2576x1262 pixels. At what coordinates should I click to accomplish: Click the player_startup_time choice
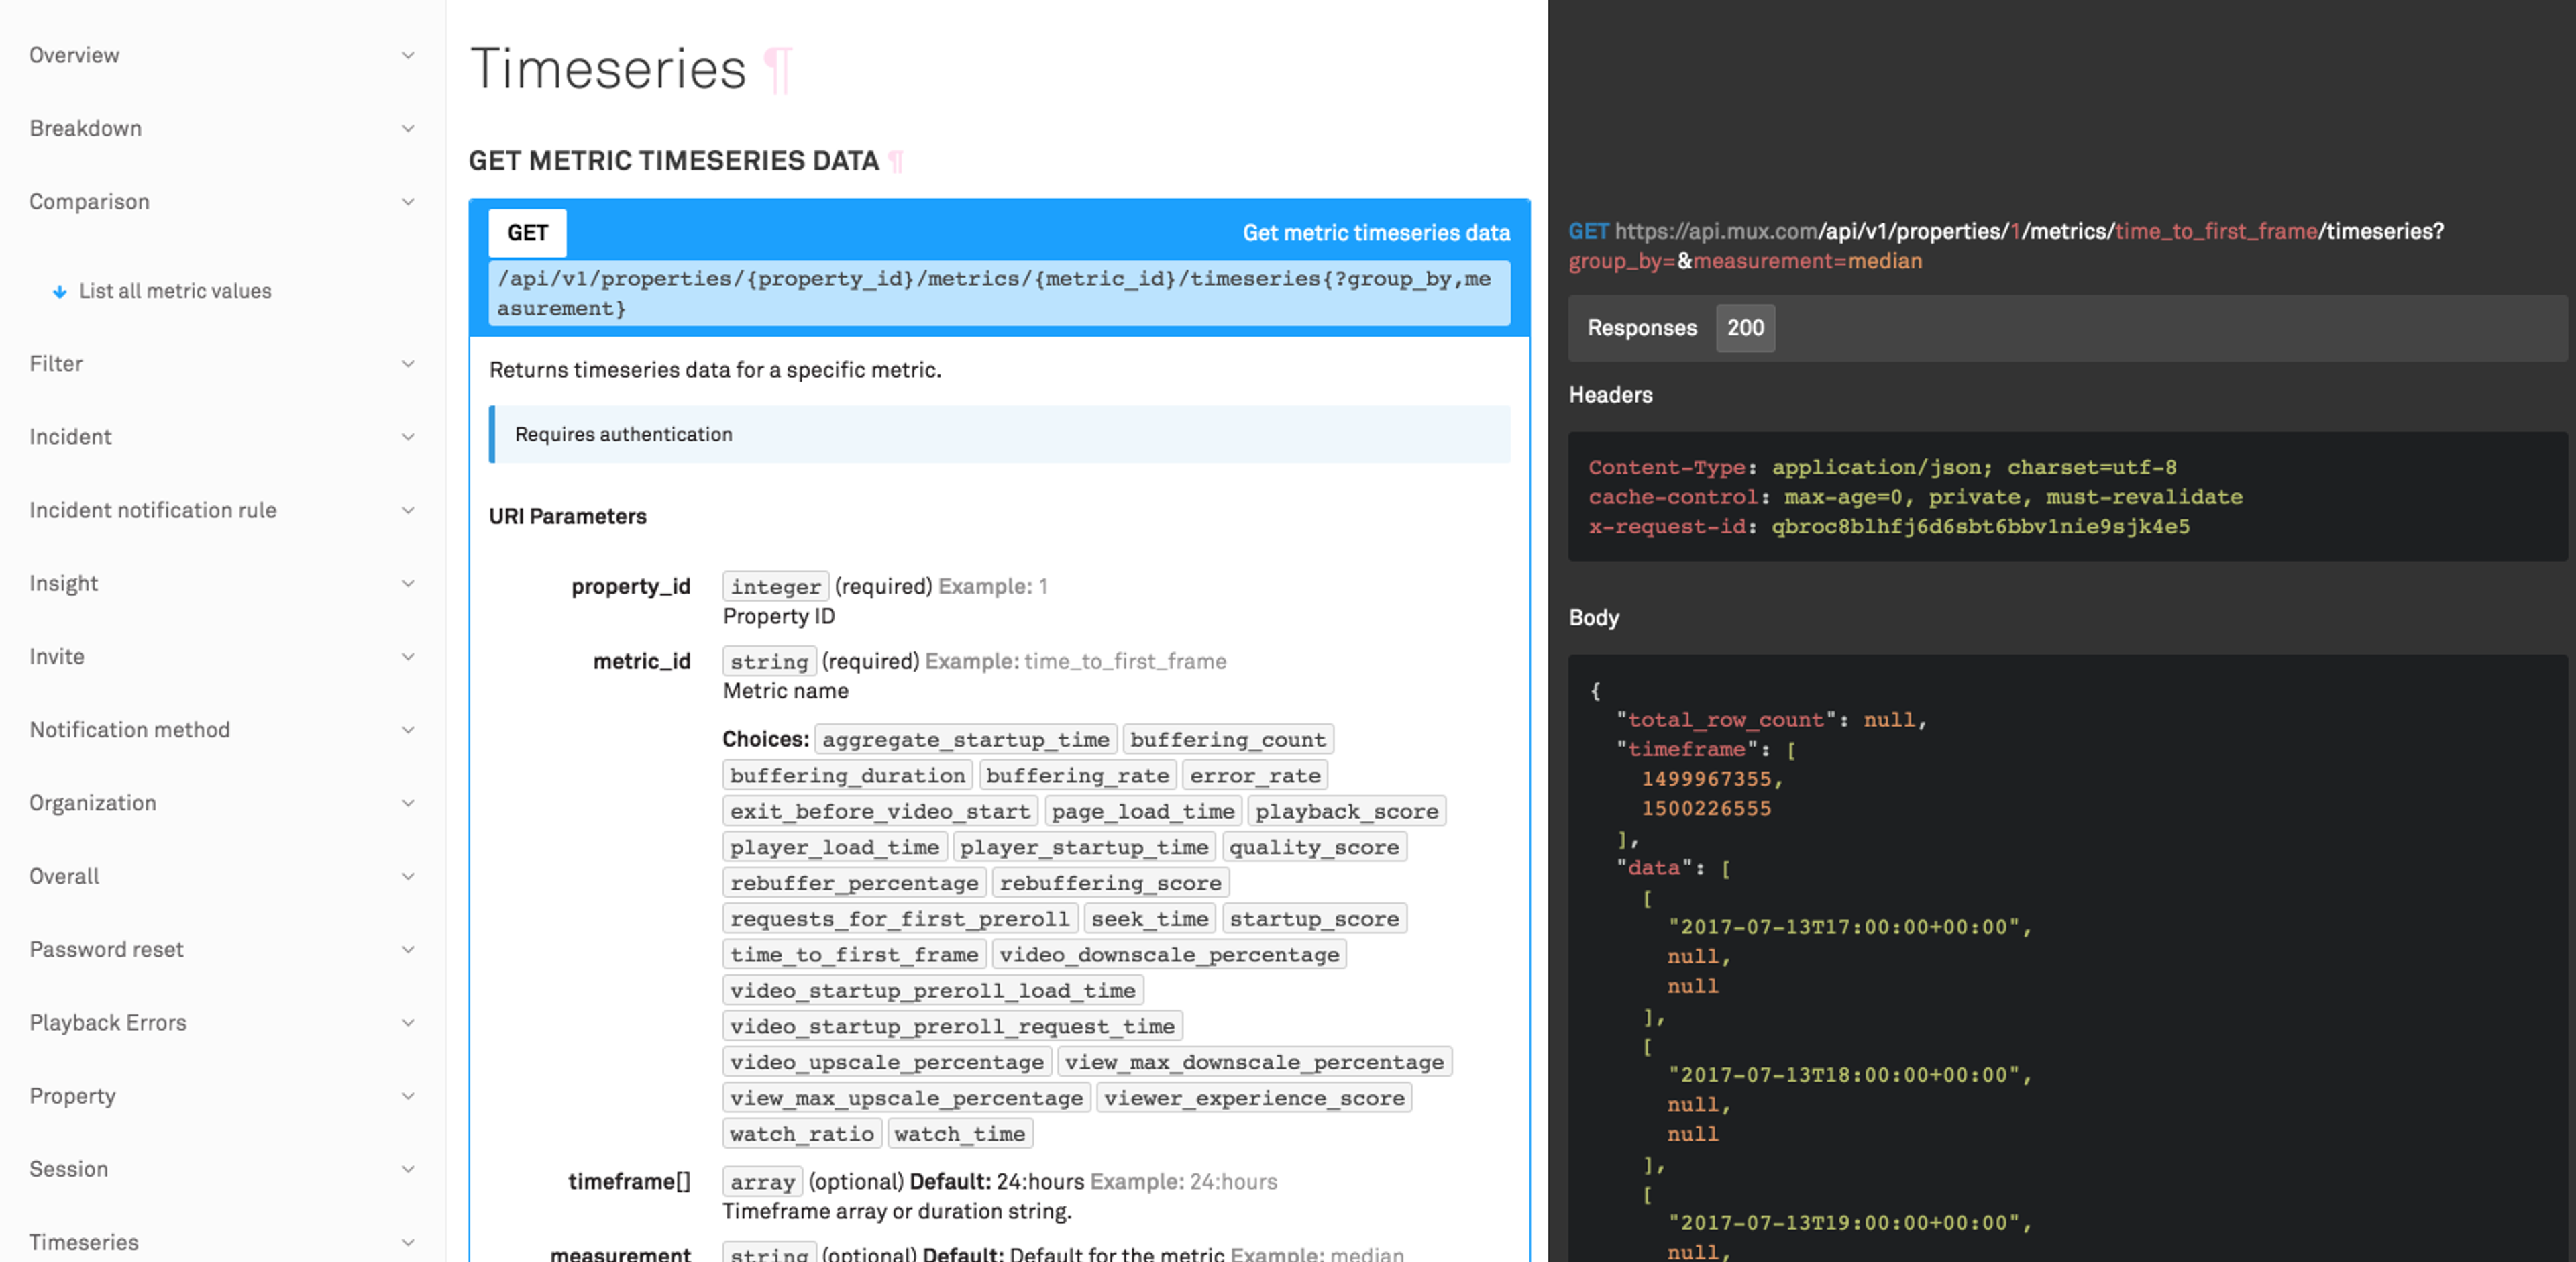tap(1084, 847)
